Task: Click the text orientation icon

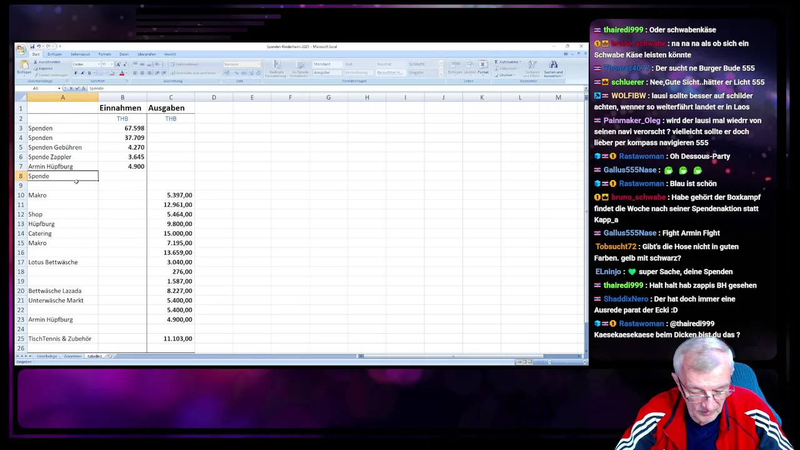Action: point(157,64)
